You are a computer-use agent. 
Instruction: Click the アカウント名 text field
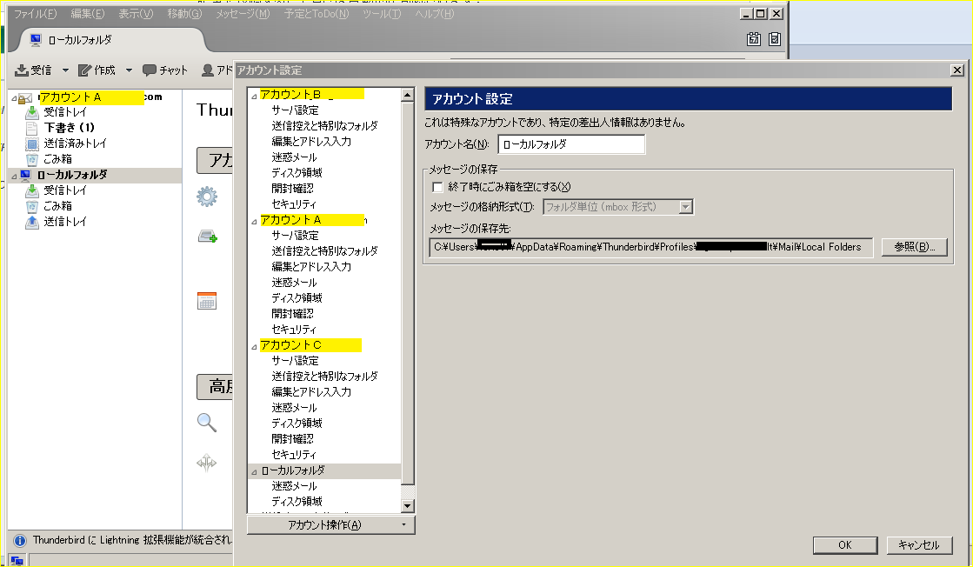[x=570, y=144]
